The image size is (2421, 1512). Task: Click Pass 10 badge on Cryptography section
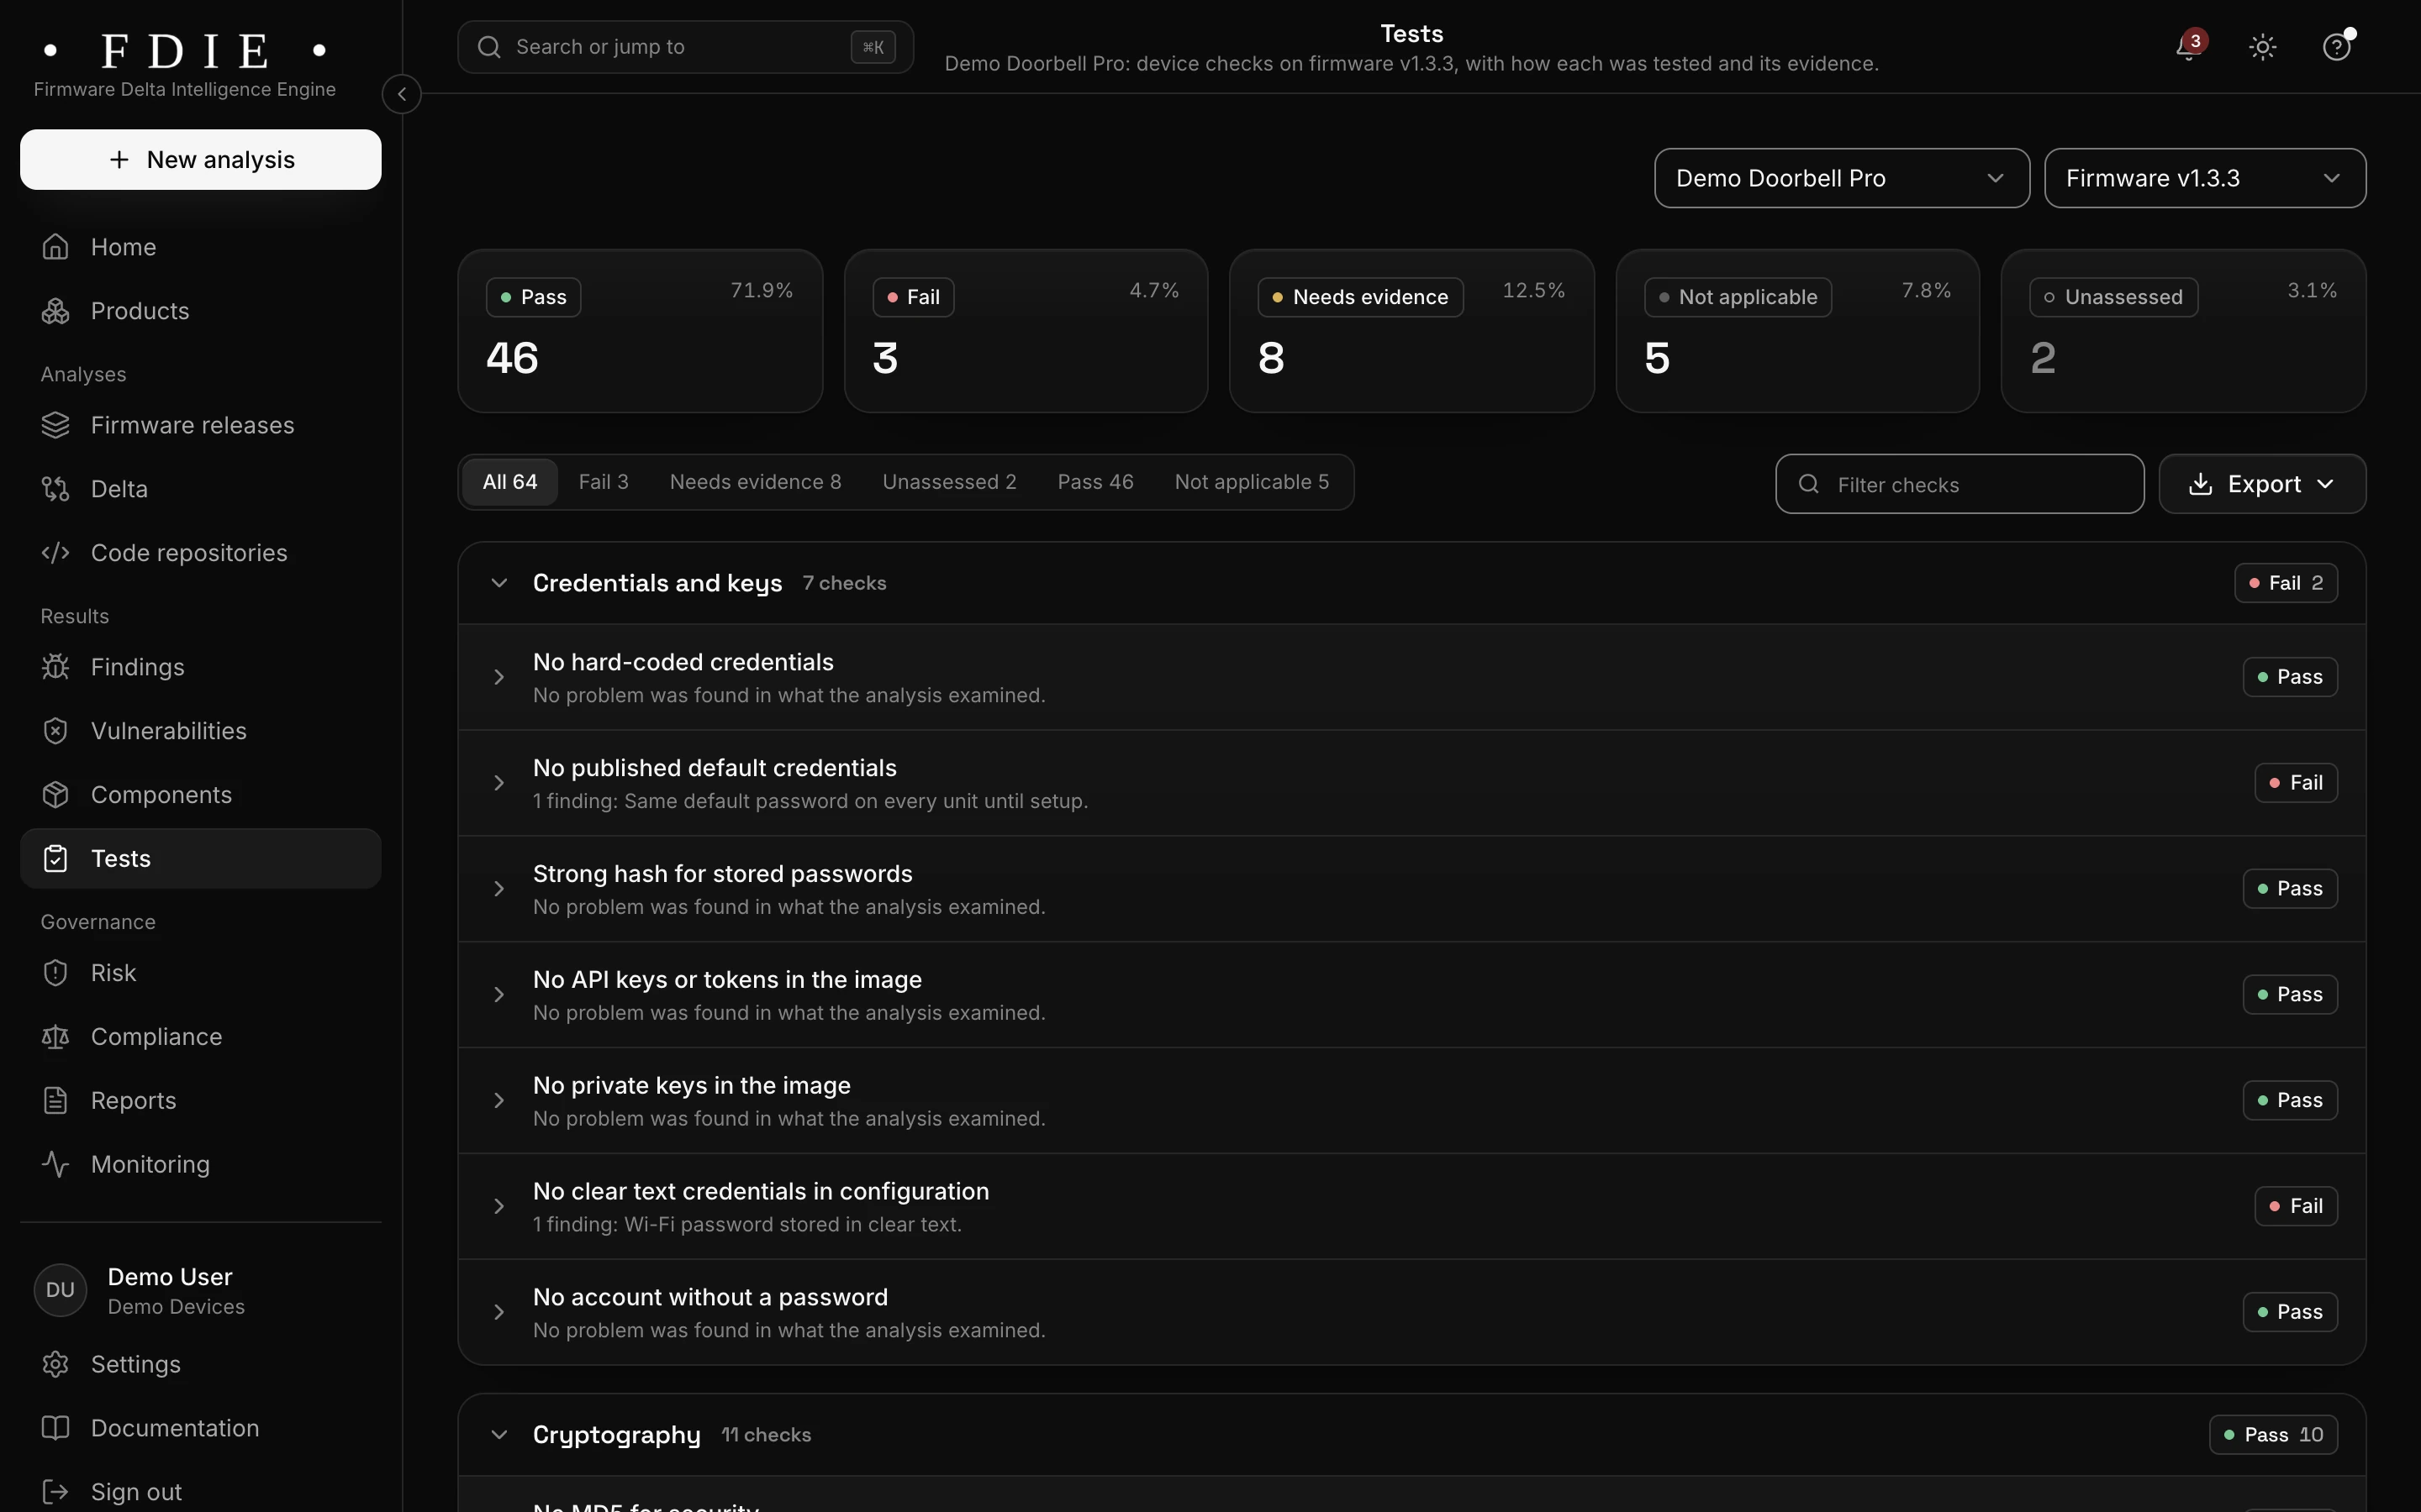[x=2273, y=1435]
